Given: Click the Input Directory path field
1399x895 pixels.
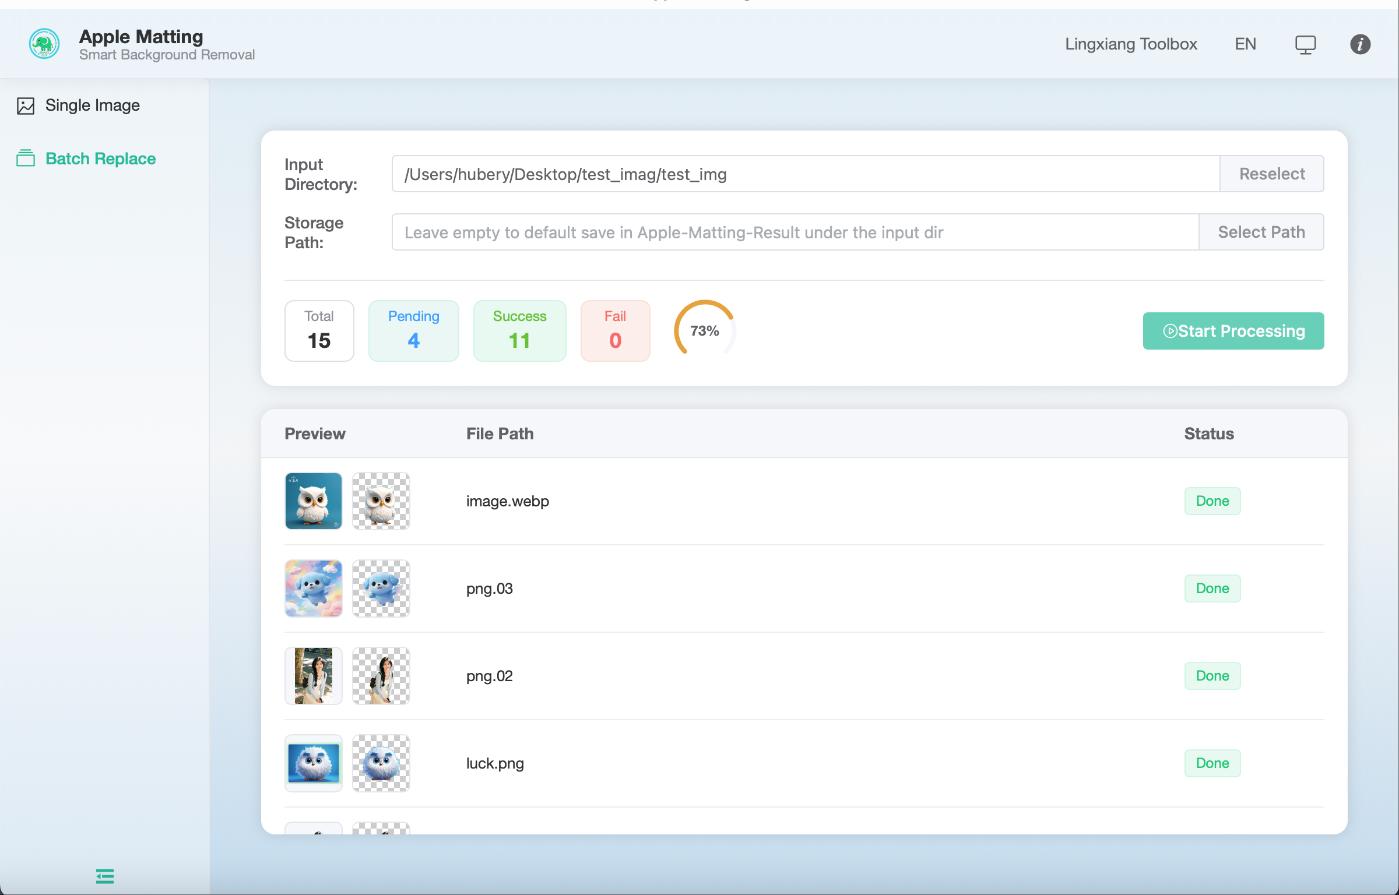Looking at the screenshot, I should pyautogui.click(x=806, y=174).
